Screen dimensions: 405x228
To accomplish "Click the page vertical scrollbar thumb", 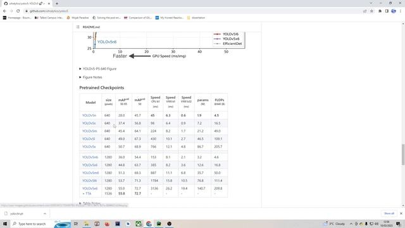I will click(403, 155).
